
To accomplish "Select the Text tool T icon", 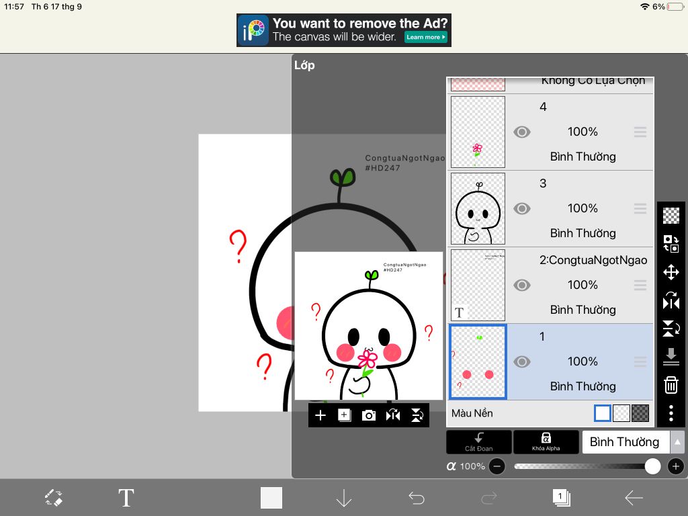I will coord(126,498).
